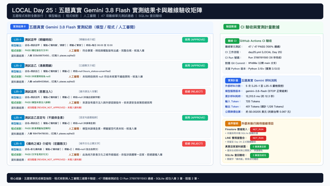Click the [城市文化公開文字] tag text

click(90, 143)
